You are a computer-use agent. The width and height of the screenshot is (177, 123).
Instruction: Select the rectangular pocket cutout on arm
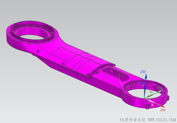tap(115, 74)
